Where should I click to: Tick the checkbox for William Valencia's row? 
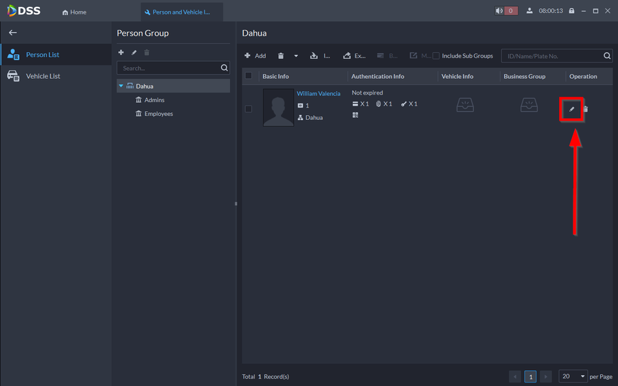coord(249,108)
